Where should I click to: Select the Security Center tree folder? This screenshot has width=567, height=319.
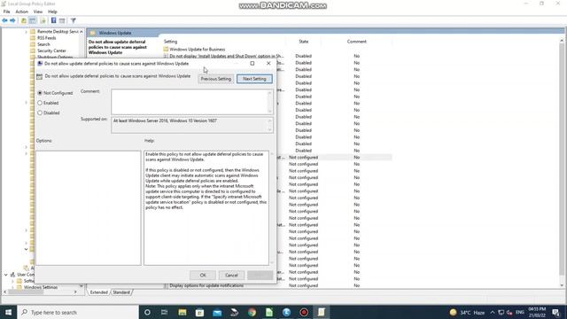point(51,51)
